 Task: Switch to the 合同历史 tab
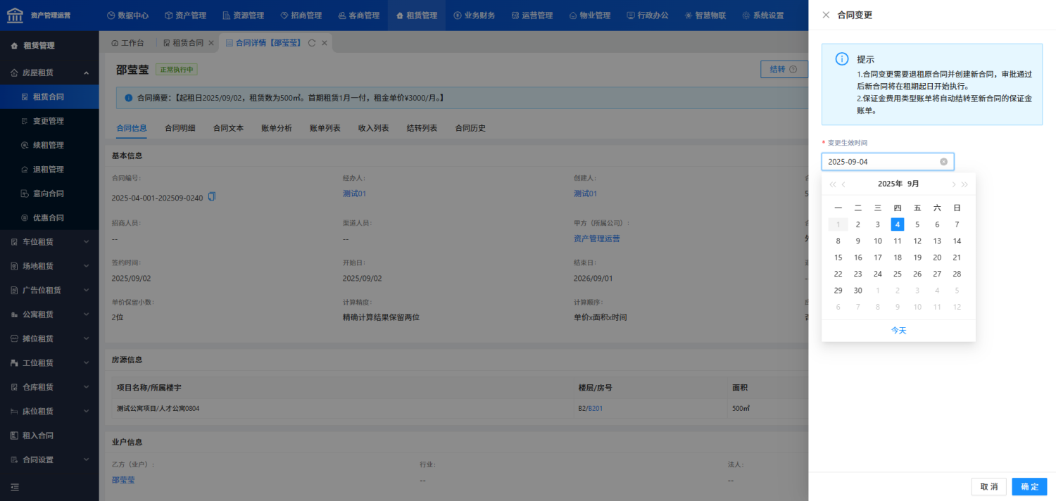coord(470,128)
